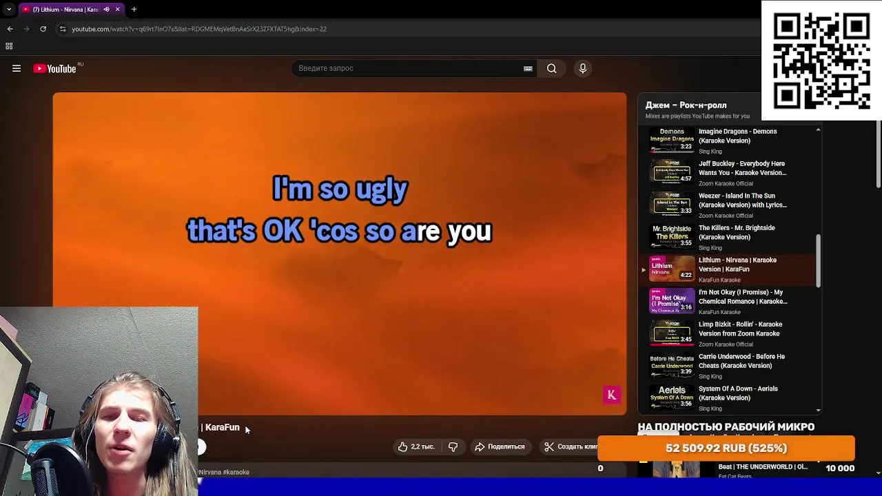Viewport: 882px width, 496px height.
Task: Play Weezer - Island In The Sun karaoke
Action: click(742, 200)
